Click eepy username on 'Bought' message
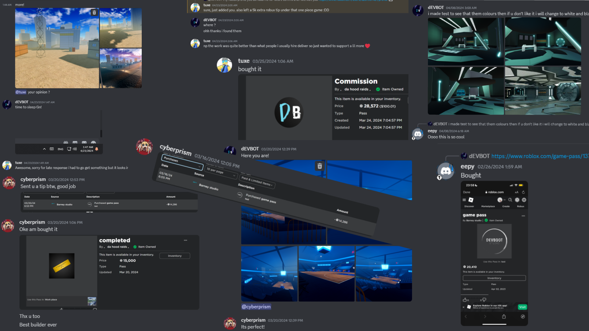The width and height of the screenshot is (589, 331). pyautogui.click(x=468, y=166)
